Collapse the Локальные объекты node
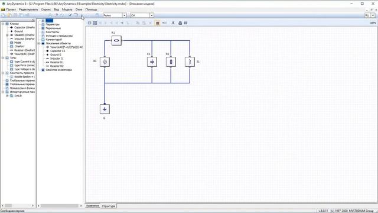Screen dimensions: 378x213 pos(38,43)
